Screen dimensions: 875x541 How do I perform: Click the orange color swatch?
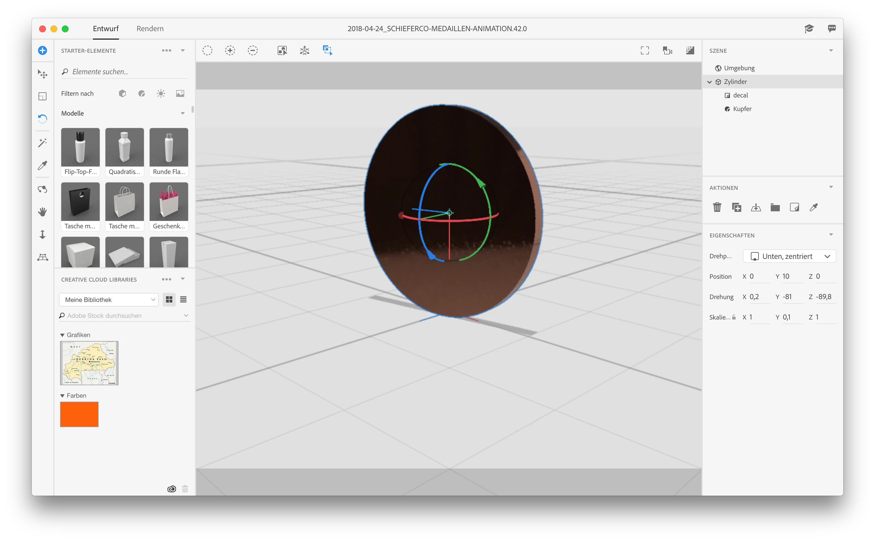(x=79, y=414)
